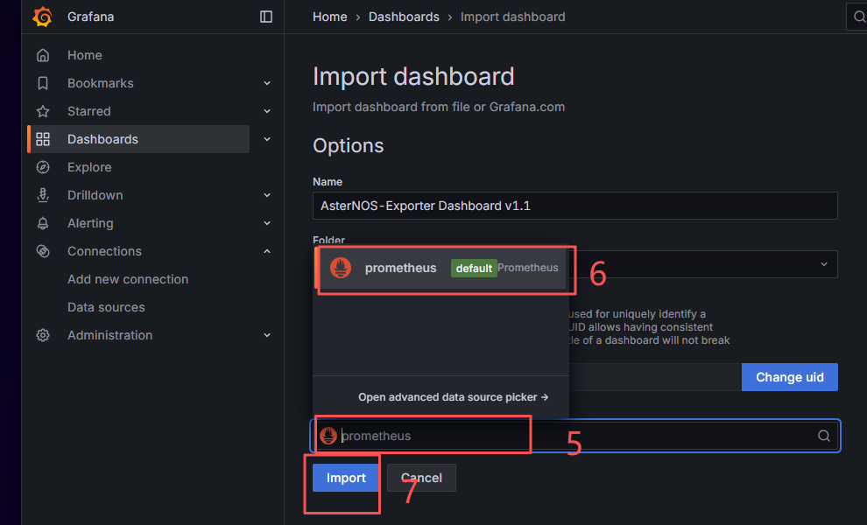Viewport: 867px width, 525px height.
Task: Collapse the Connections section chevron
Action: 267,251
